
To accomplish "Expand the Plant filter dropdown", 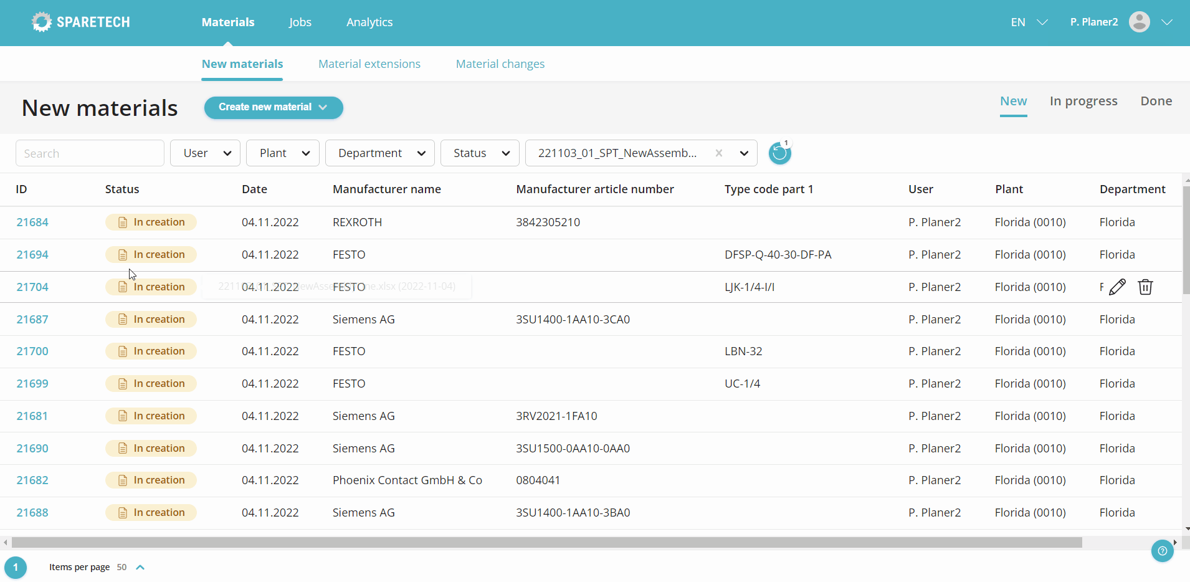I will click(283, 153).
